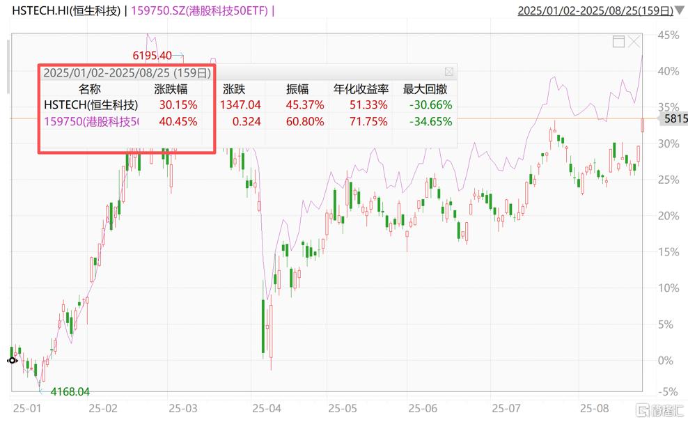Click the 25-02 date axis label
The width and height of the screenshot is (688, 422).
[102, 409]
